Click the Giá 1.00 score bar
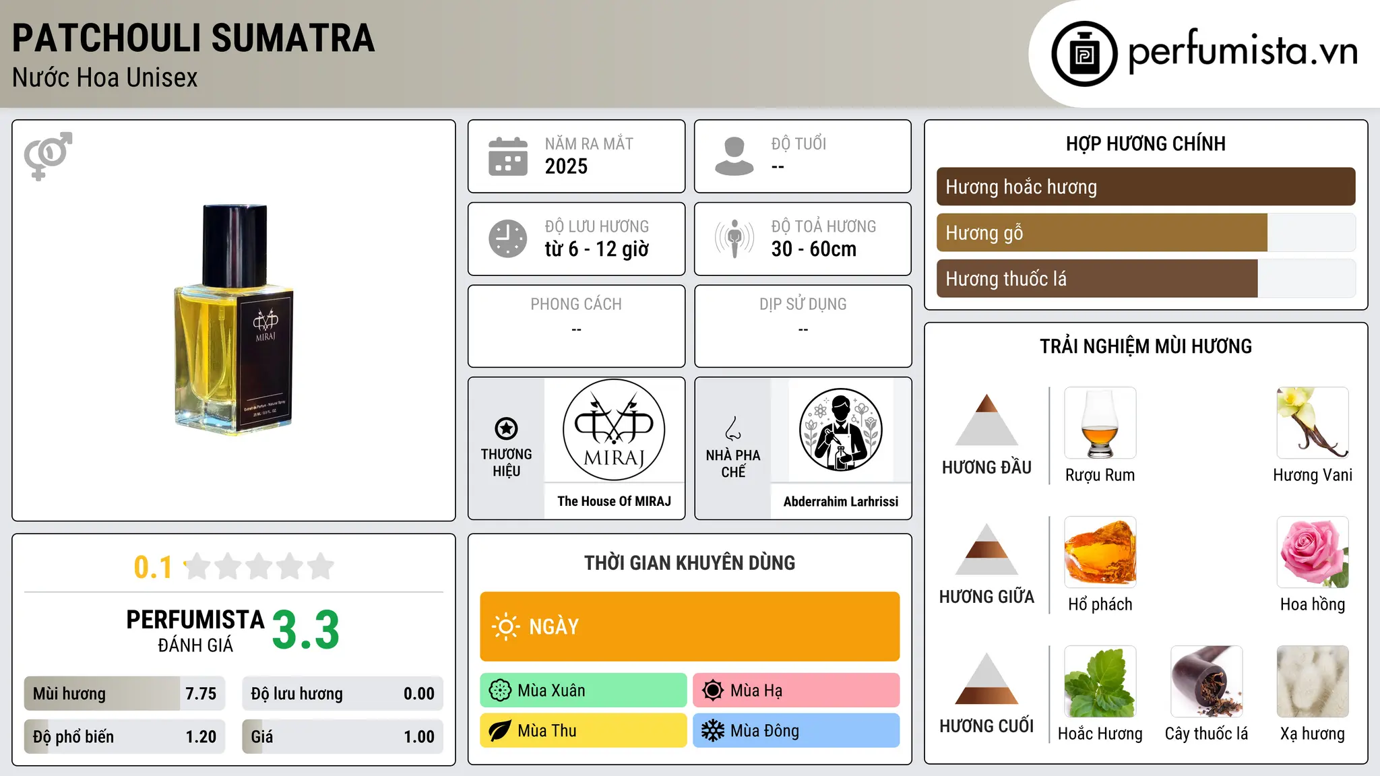The image size is (1380, 776). (x=343, y=736)
